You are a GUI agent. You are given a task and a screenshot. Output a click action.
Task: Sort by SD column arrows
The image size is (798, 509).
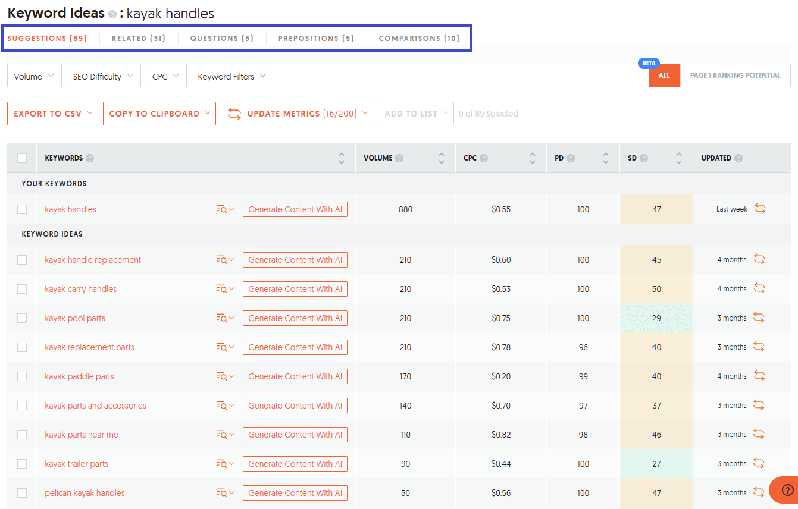(679, 158)
